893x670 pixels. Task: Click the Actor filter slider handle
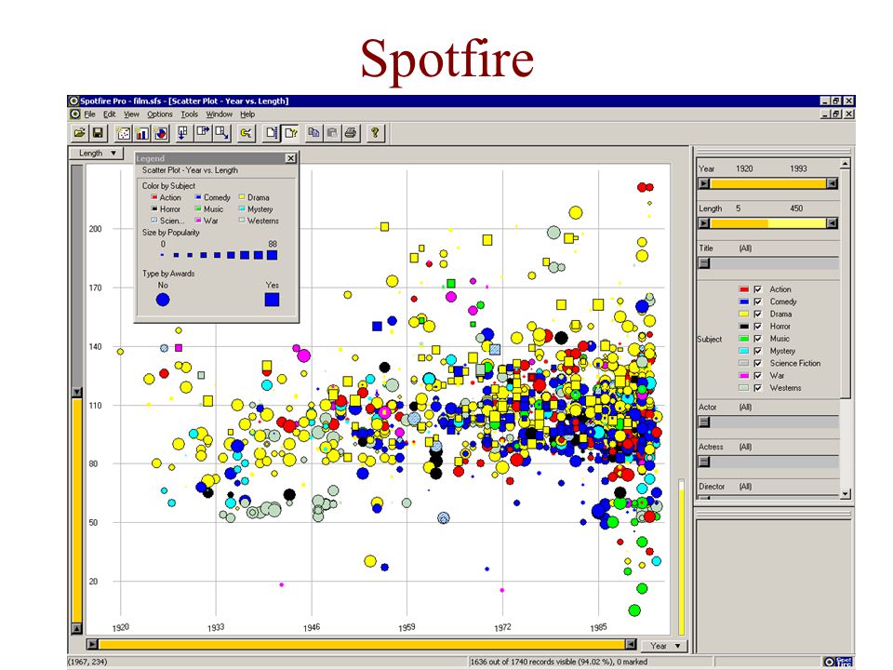click(x=704, y=422)
